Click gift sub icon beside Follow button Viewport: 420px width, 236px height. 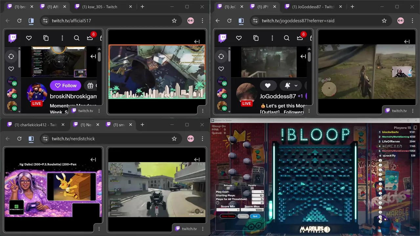point(90,86)
